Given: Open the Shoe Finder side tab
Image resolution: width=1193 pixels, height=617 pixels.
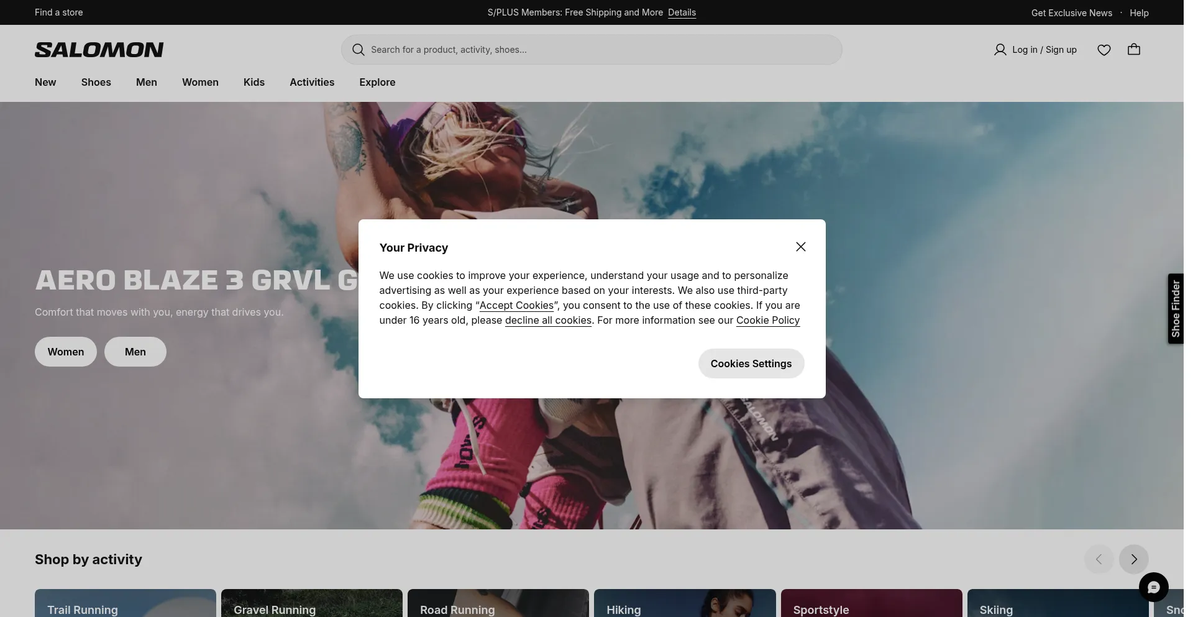Looking at the screenshot, I should click(1175, 309).
